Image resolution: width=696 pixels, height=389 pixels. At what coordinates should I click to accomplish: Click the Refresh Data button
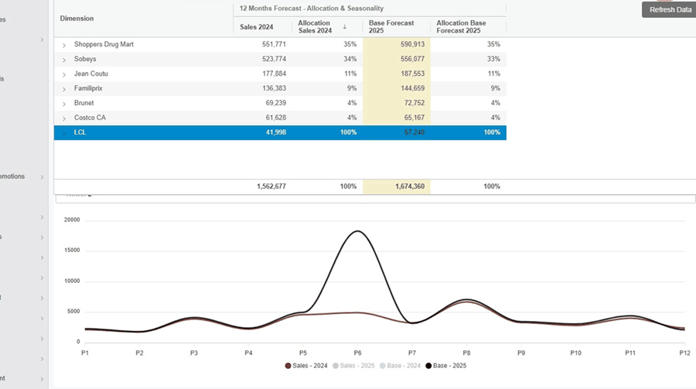(x=669, y=10)
